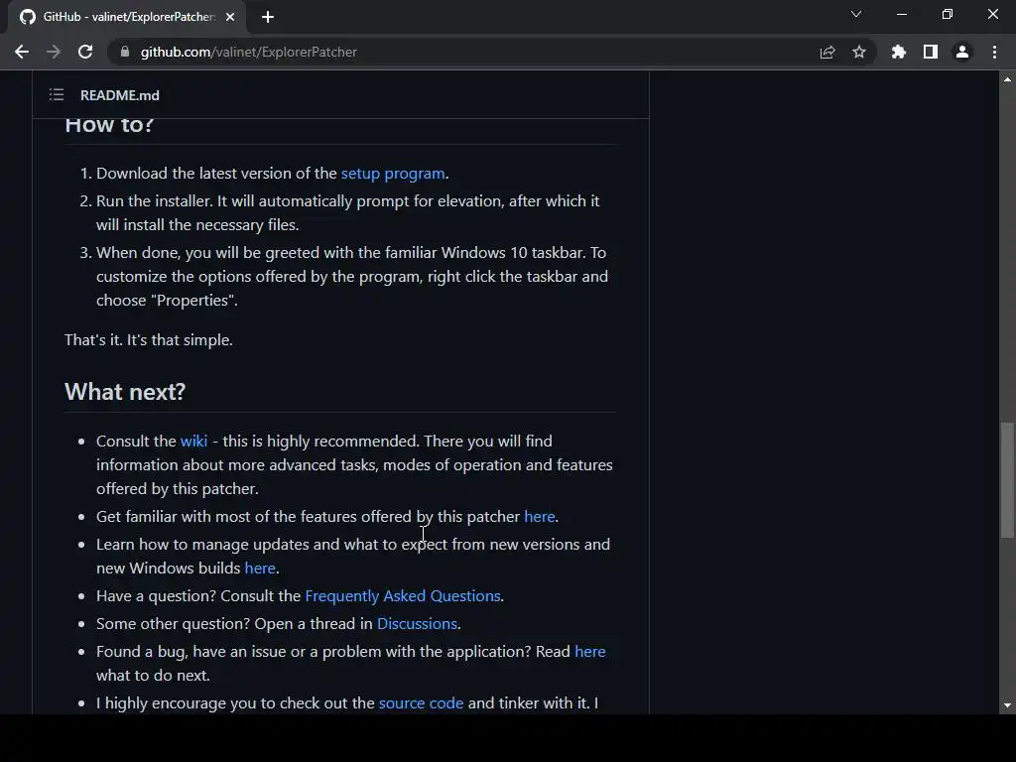Follow 'here' link about new Windows builds
The height and width of the screenshot is (762, 1016).
tap(260, 569)
